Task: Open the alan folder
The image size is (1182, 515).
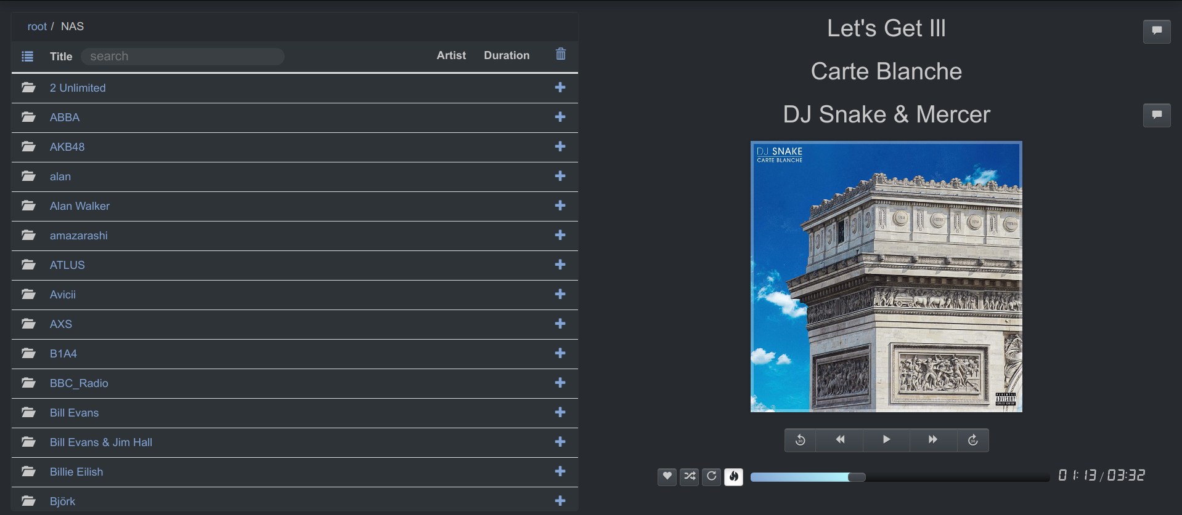Action: (x=60, y=177)
